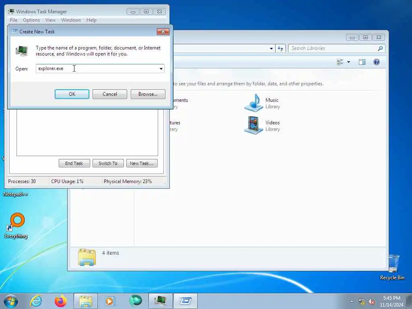Image resolution: width=412 pixels, height=309 pixels.
Task: Click Switch To in Task Manager
Action: [x=108, y=163]
